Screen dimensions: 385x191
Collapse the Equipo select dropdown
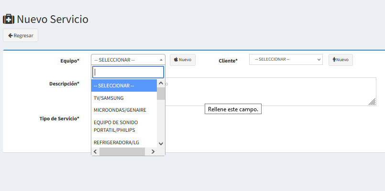[128, 60]
